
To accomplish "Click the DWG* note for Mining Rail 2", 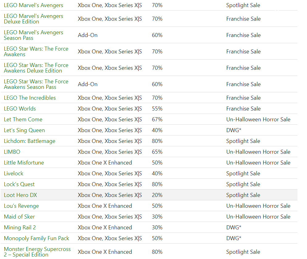I will pyautogui.click(x=234, y=228).
